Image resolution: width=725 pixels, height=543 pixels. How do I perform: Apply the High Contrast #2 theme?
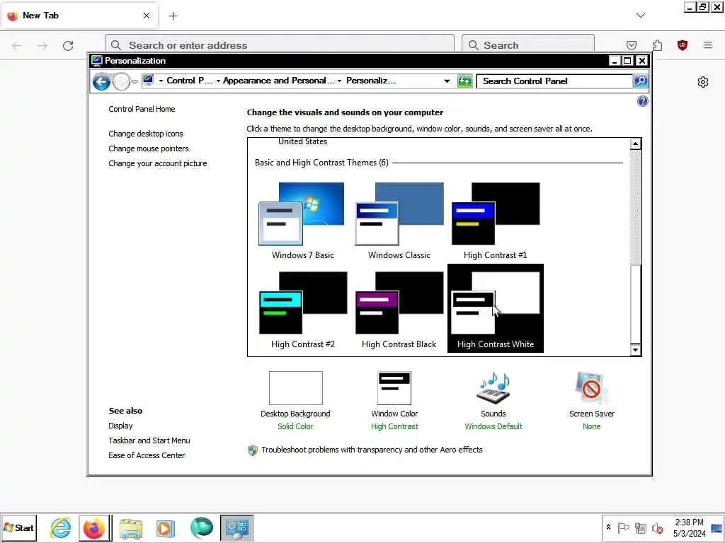(x=302, y=310)
